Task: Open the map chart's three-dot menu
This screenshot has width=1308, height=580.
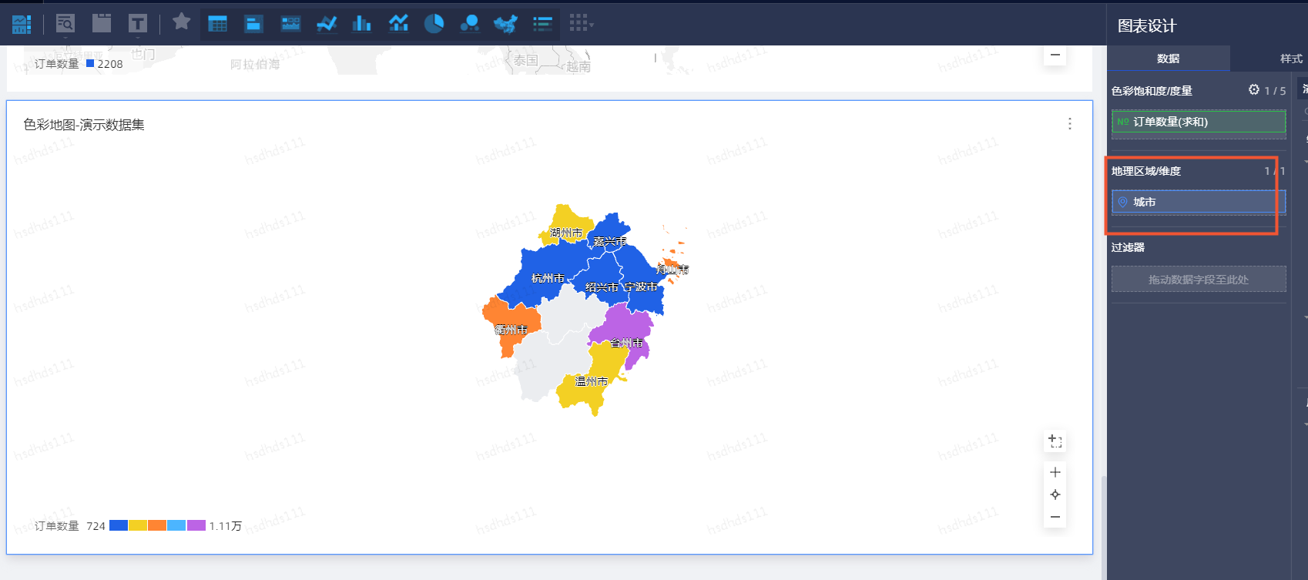Action: (1069, 124)
